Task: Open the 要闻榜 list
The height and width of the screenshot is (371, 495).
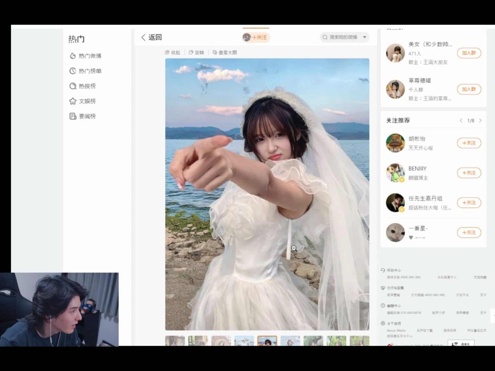Action: [82, 116]
